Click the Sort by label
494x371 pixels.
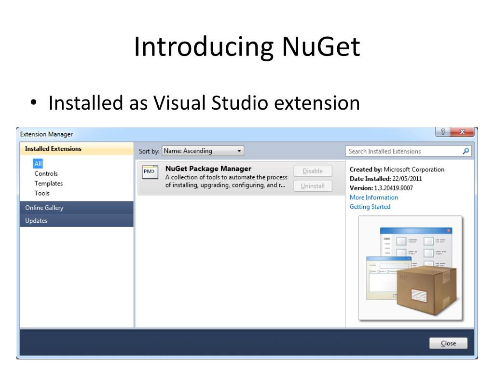(x=149, y=151)
